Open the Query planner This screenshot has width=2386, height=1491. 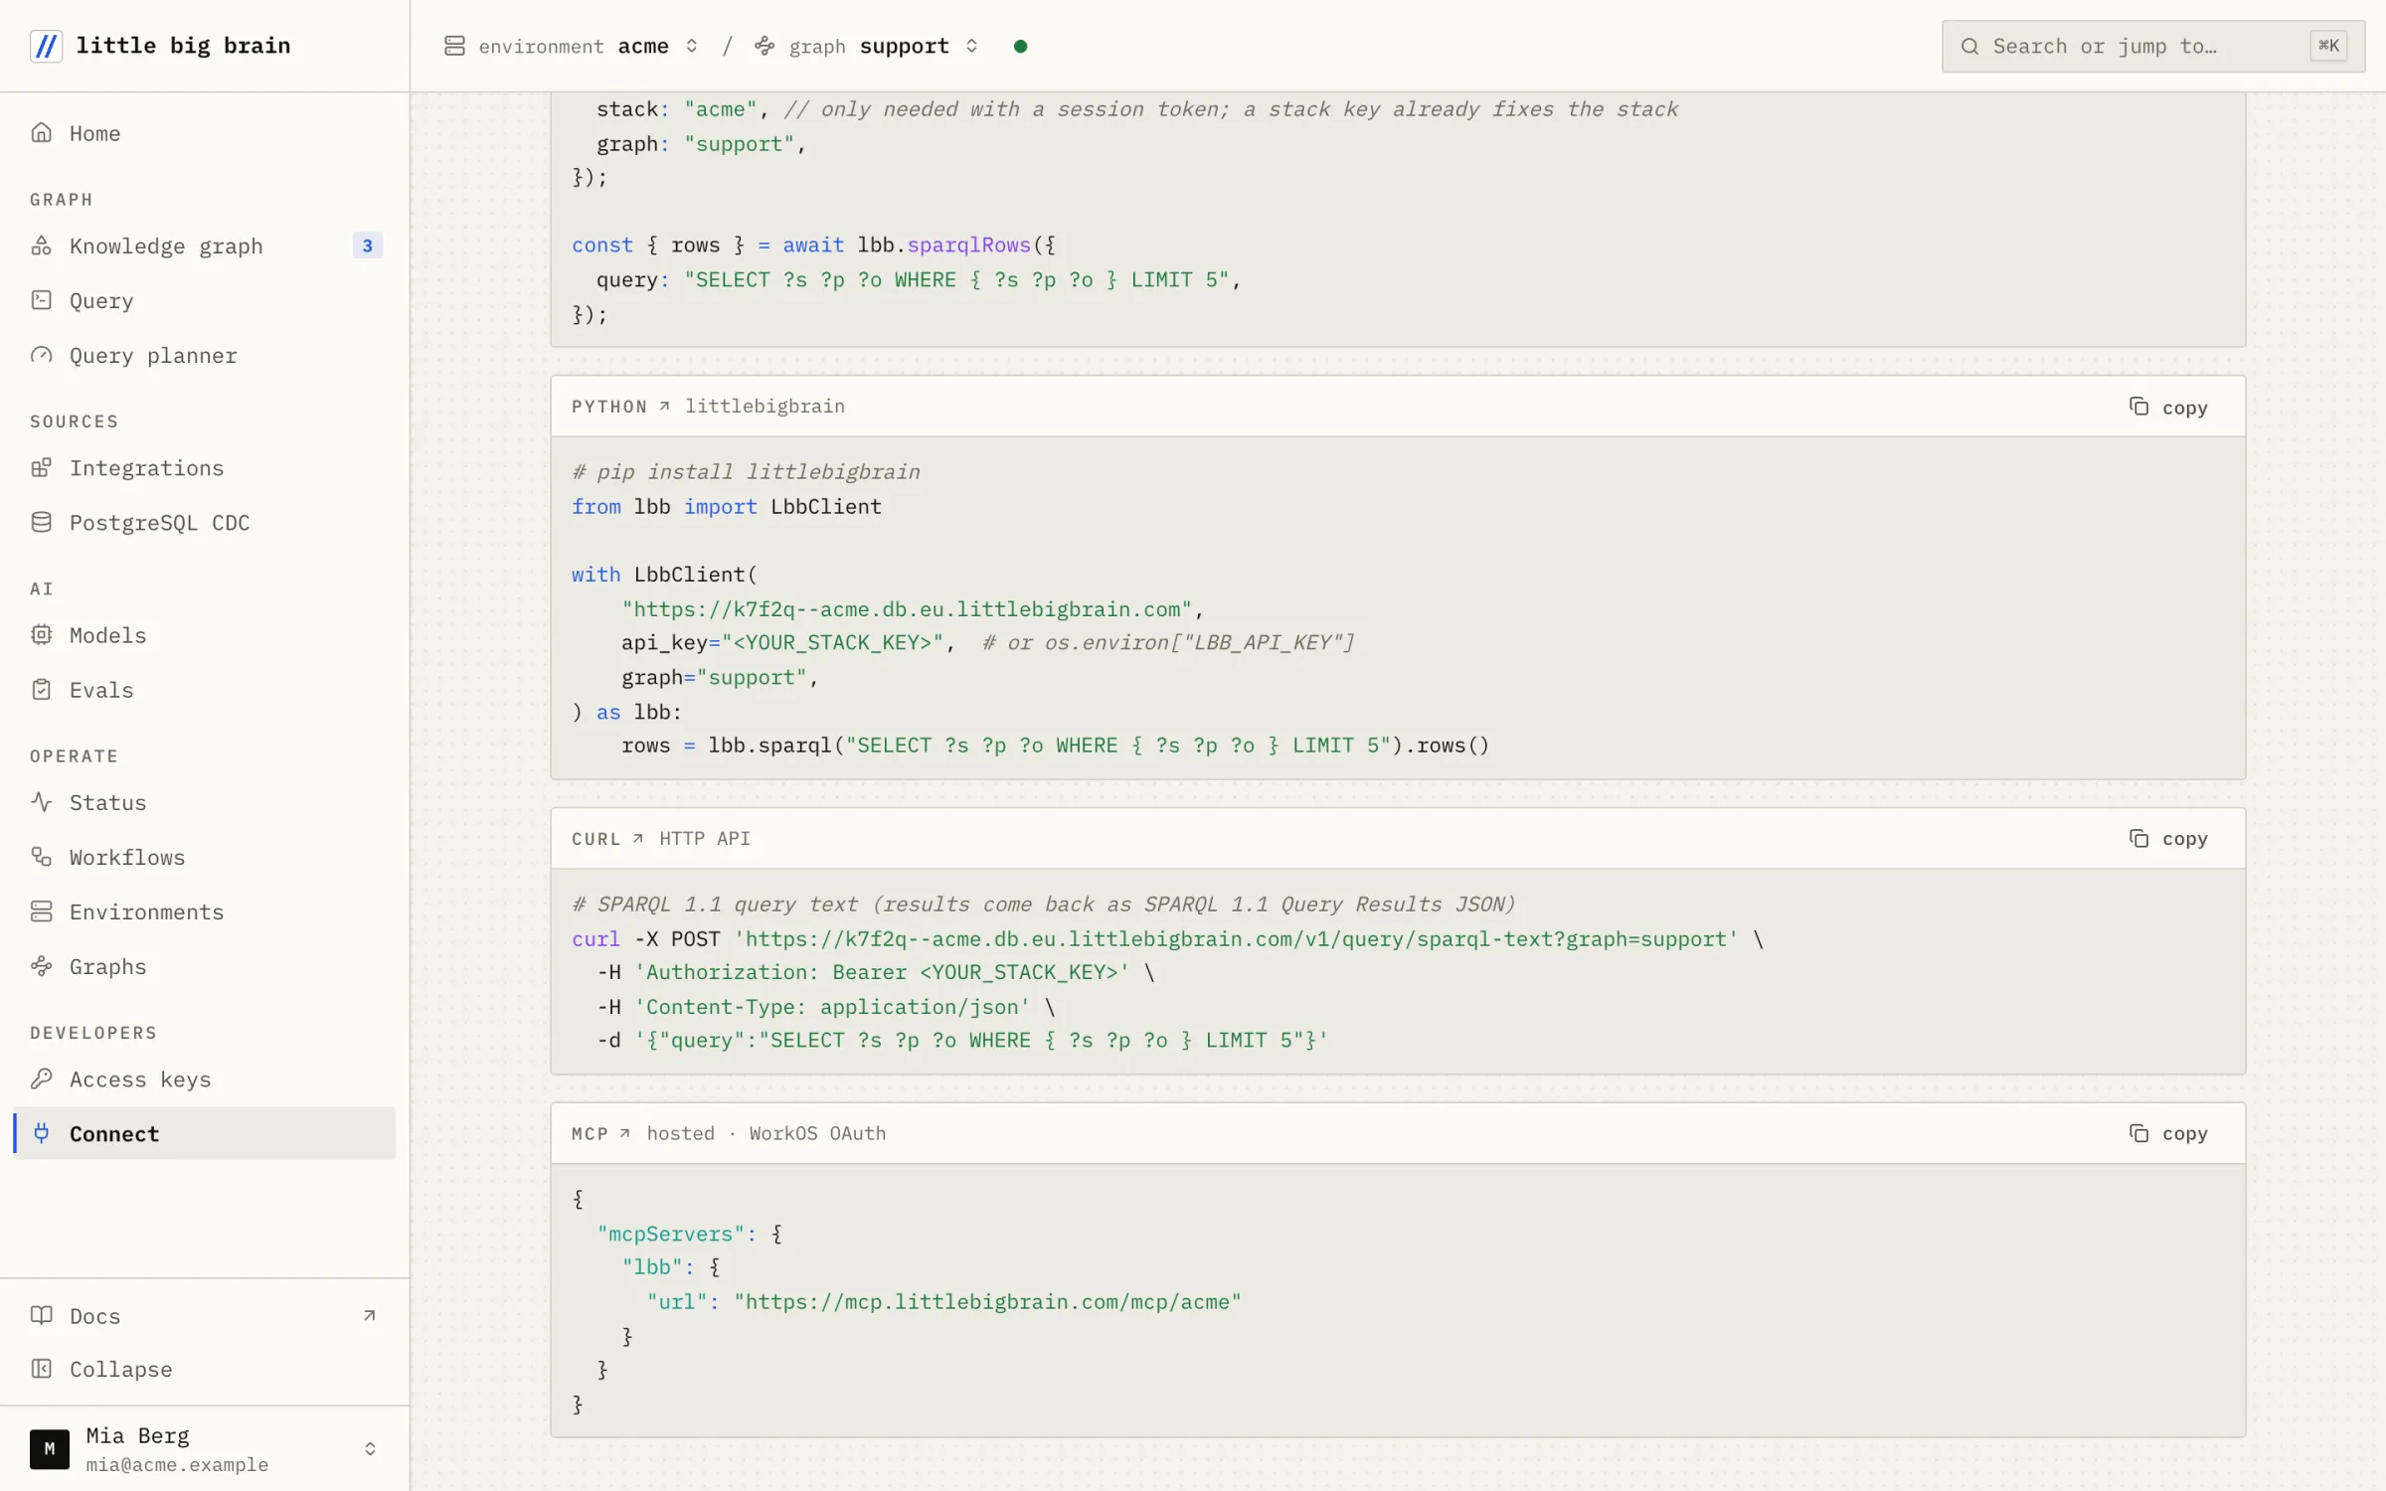(x=204, y=355)
